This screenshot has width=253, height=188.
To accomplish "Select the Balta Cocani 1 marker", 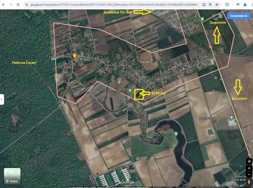I will 176,134.
